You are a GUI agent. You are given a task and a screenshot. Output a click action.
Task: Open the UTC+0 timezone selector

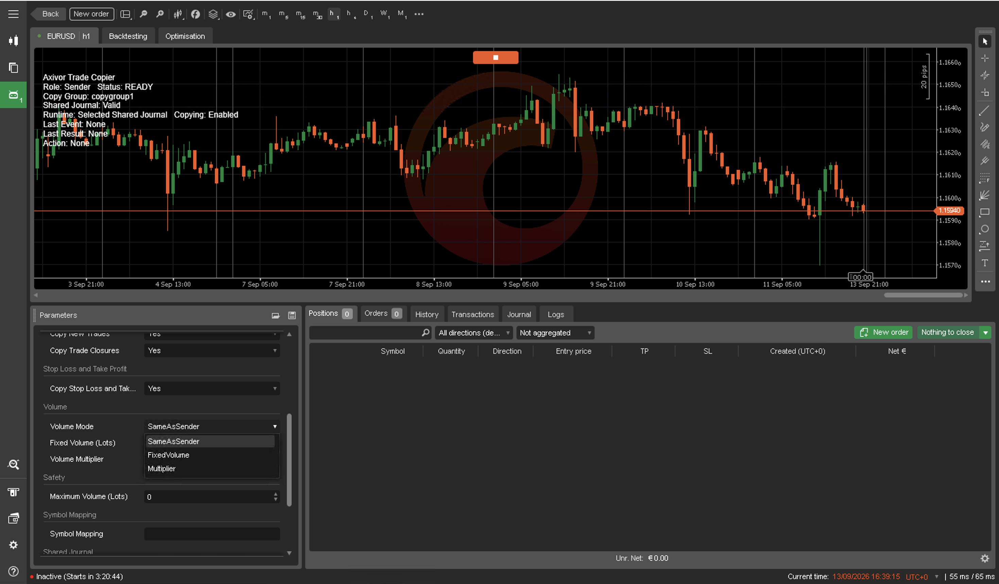click(x=922, y=577)
